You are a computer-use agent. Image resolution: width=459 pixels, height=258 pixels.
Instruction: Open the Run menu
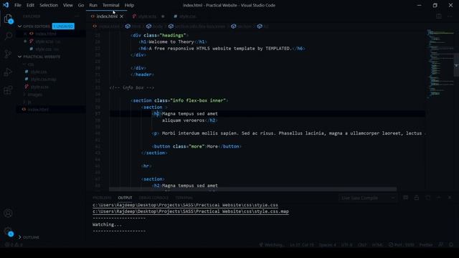coord(93,5)
